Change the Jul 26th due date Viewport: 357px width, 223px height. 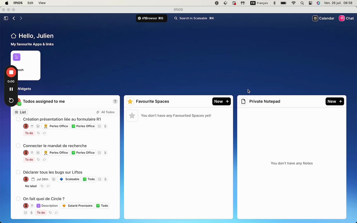click(x=40, y=179)
